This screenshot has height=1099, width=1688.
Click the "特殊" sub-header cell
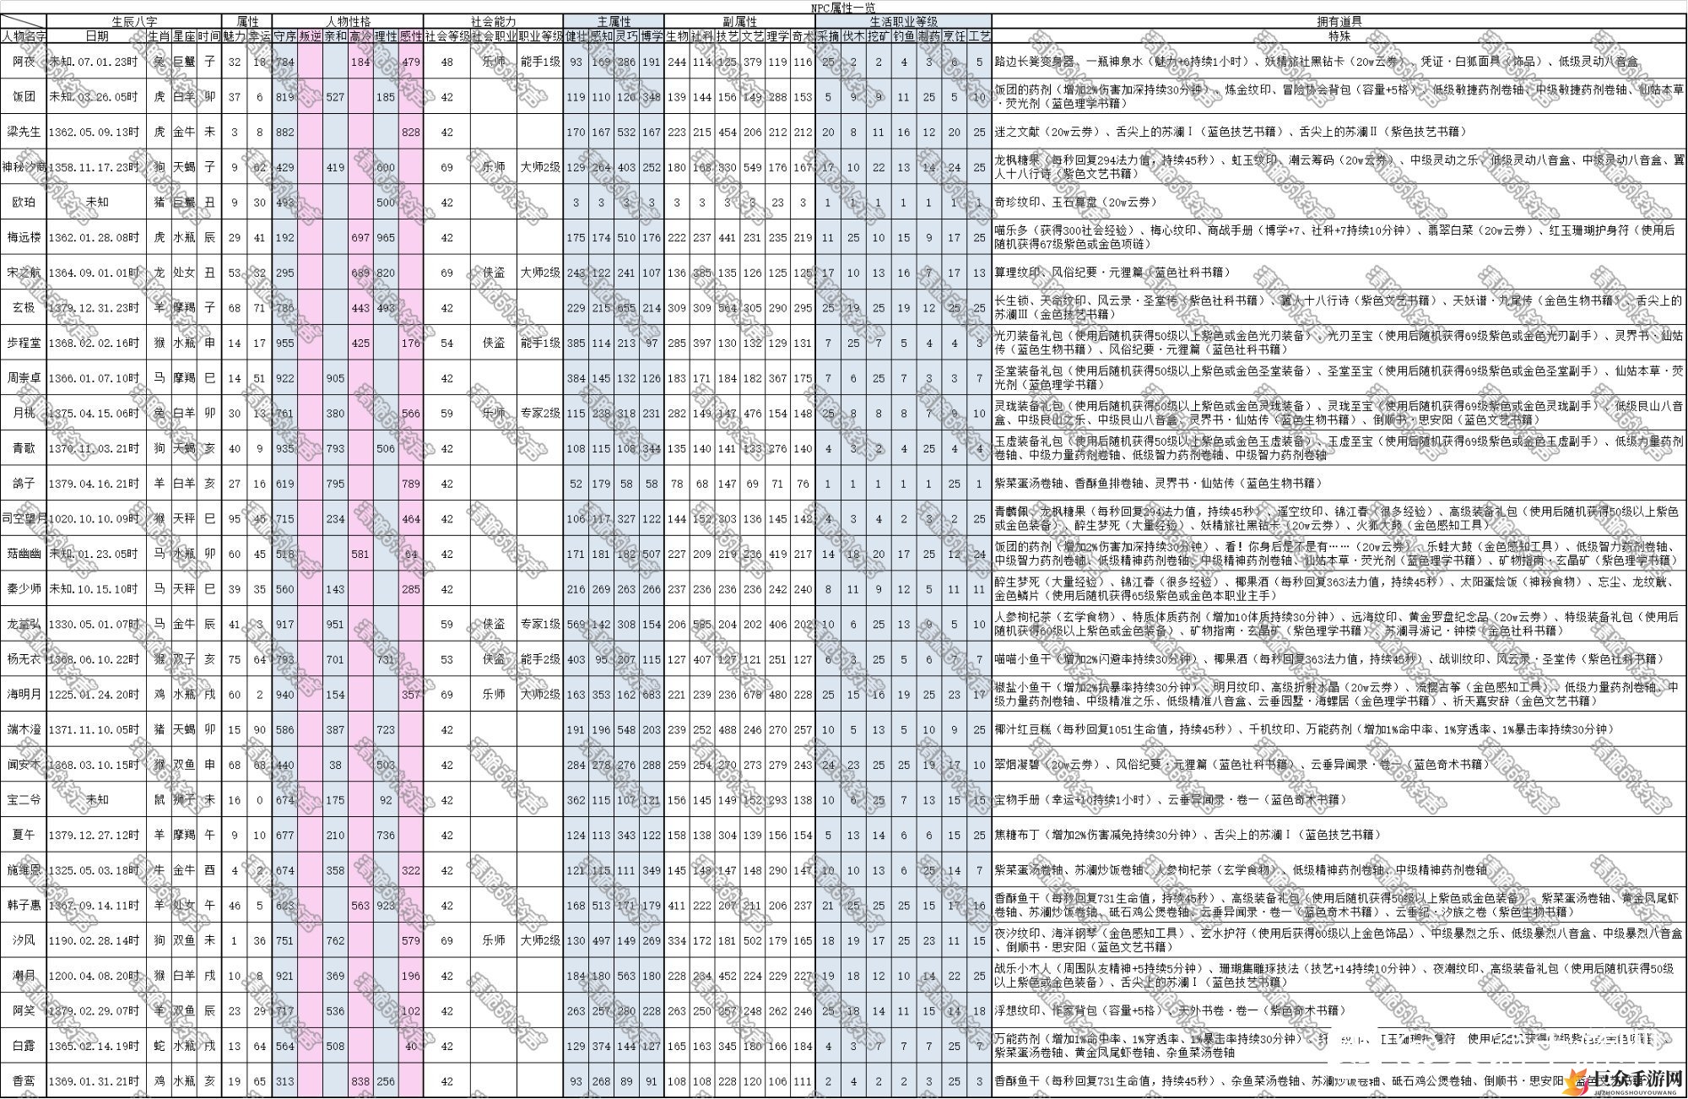click(1339, 36)
